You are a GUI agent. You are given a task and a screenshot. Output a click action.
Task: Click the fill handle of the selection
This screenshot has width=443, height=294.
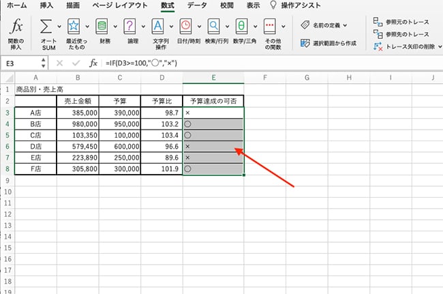point(244,175)
